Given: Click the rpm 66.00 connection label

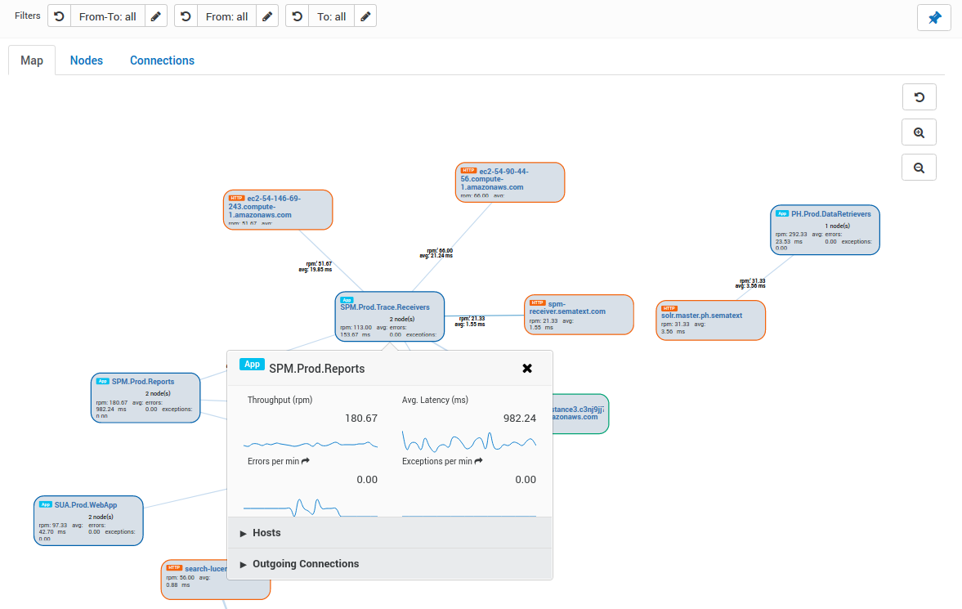Looking at the screenshot, I should [x=436, y=253].
